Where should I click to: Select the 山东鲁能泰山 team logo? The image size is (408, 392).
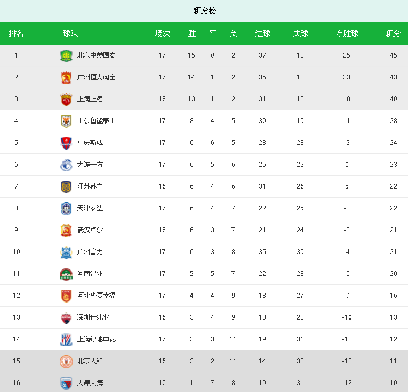click(x=66, y=121)
